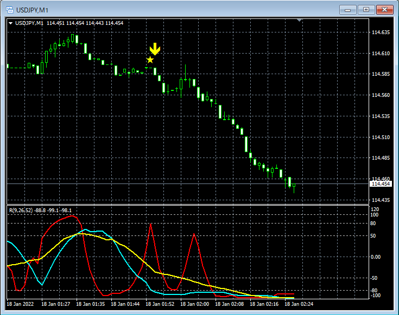399x315 pixels.
Task: Click price scale value 114.485
Action: click(x=381, y=157)
